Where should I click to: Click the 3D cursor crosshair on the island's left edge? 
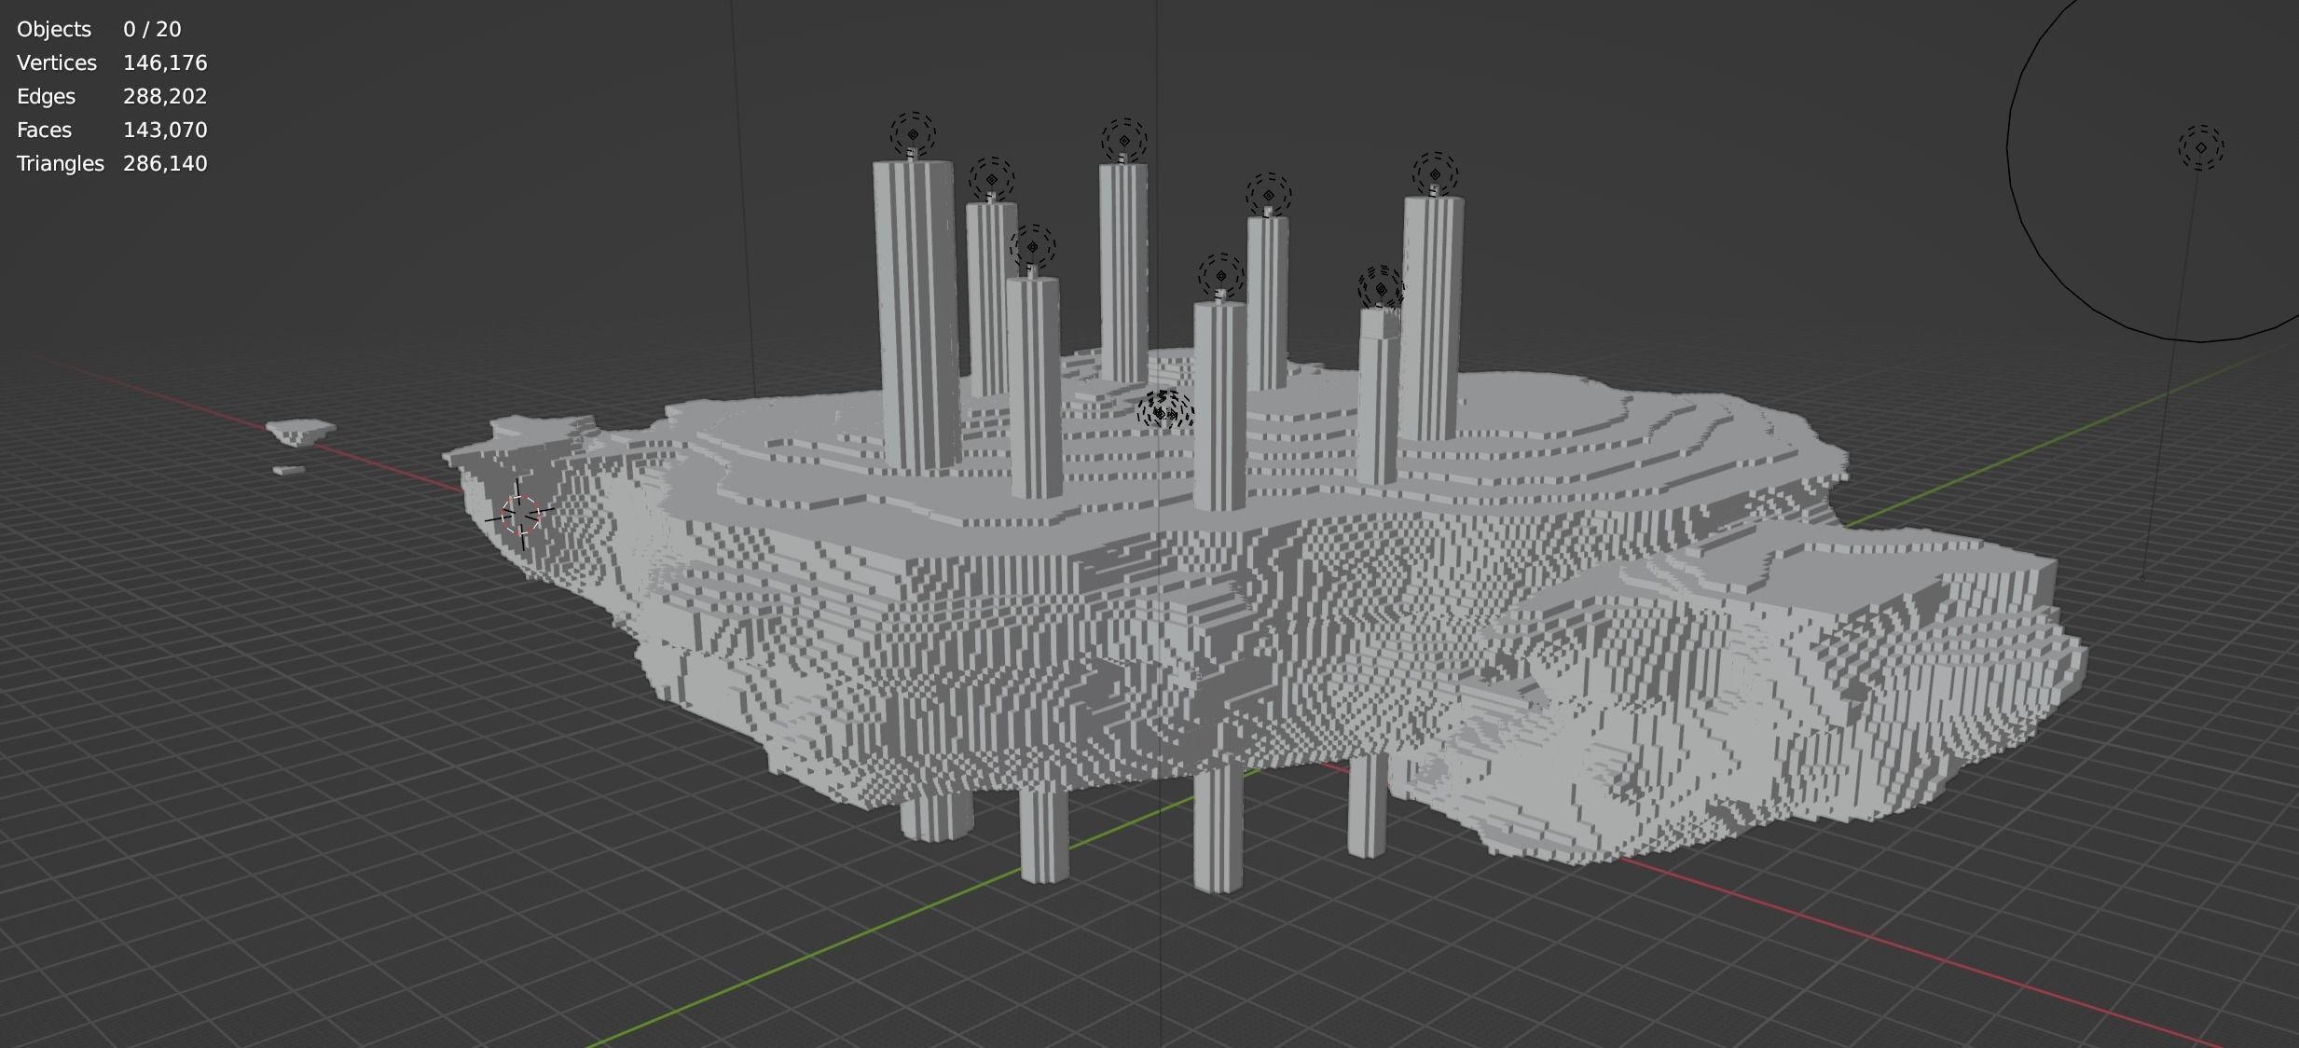tap(520, 515)
